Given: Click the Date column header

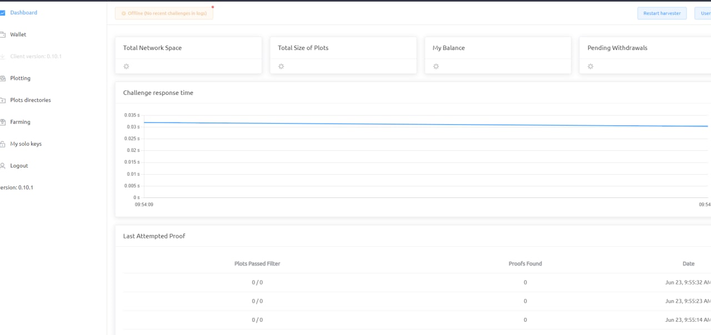Looking at the screenshot, I should tap(688, 264).
